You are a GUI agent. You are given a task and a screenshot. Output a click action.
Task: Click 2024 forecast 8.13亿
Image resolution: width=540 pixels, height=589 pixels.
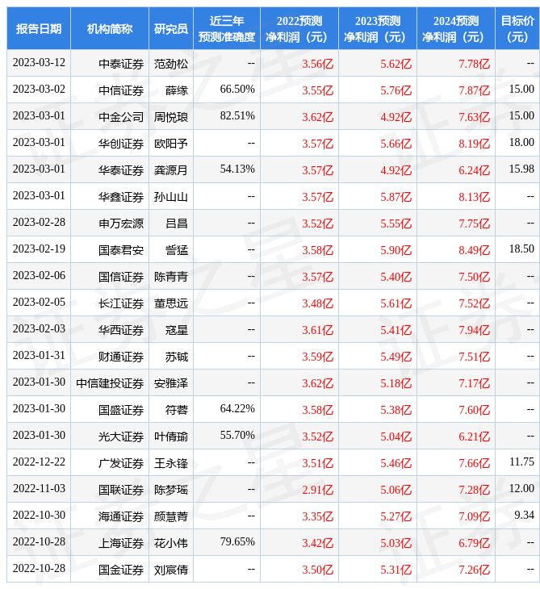click(x=475, y=197)
